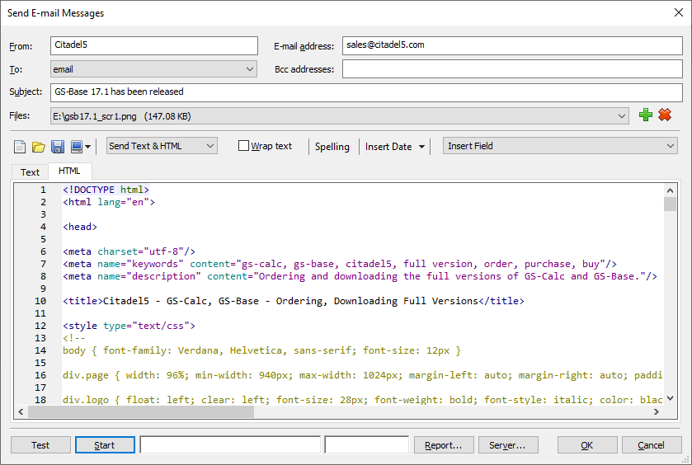Click the <html lang="en"> line
Image resolution: width=692 pixels, height=465 pixels.
[x=109, y=202]
